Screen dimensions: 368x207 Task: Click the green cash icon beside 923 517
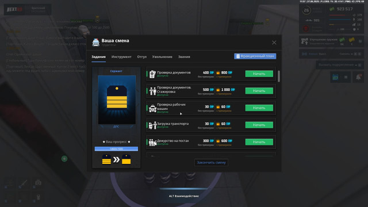point(332,9)
